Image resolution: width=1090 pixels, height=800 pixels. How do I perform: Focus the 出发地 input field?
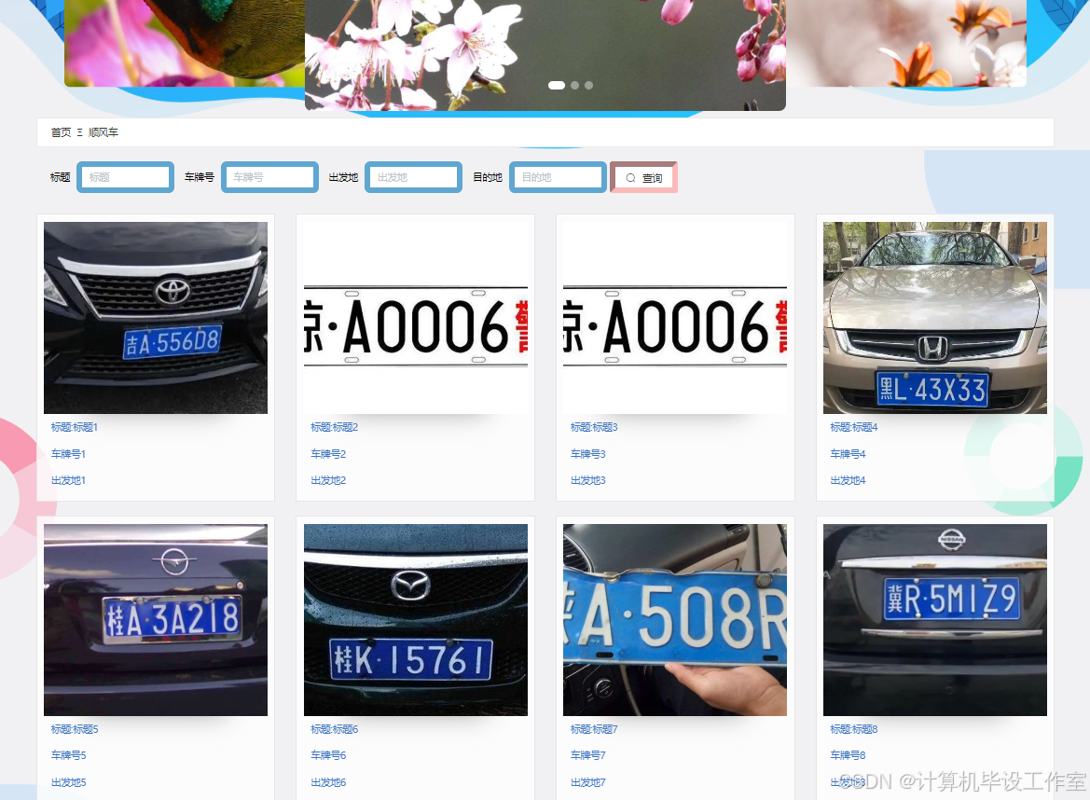pos(414,177)
